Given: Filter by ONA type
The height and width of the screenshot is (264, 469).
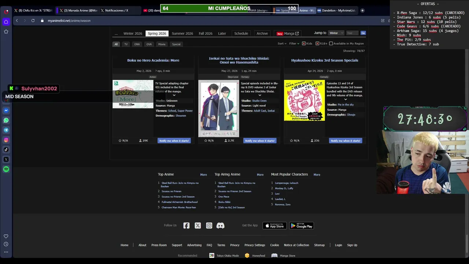Looking at the screenshot, I should 137,44.
